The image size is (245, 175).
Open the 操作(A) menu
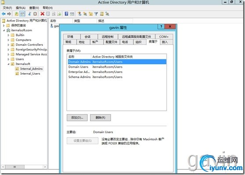coord(21,7)
